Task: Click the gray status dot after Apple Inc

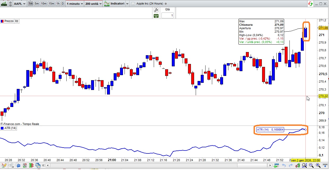Action: pyautogui.click(x=166, y=4)
